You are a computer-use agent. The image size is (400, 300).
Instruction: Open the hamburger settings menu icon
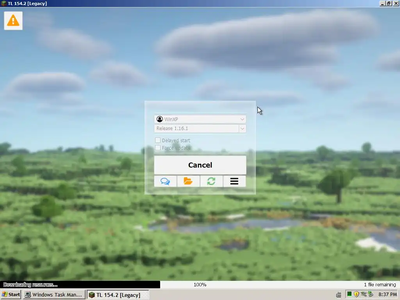click(x=234, y=181)
